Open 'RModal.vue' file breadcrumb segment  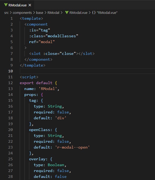pyautogui.click(x=78, y=13)
